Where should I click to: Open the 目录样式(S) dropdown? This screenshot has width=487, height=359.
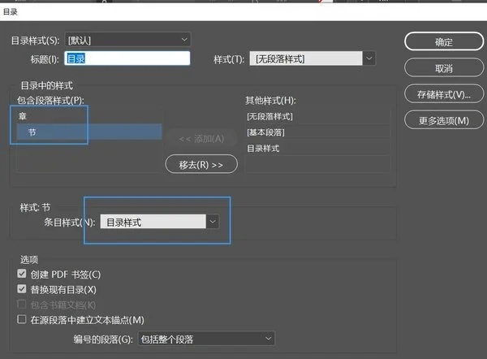coord(127,40)
